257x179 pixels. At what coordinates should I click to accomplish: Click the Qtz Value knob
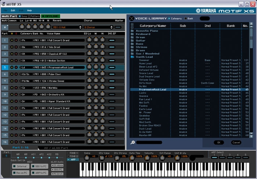pyautogui.click(x=102, y=158)
